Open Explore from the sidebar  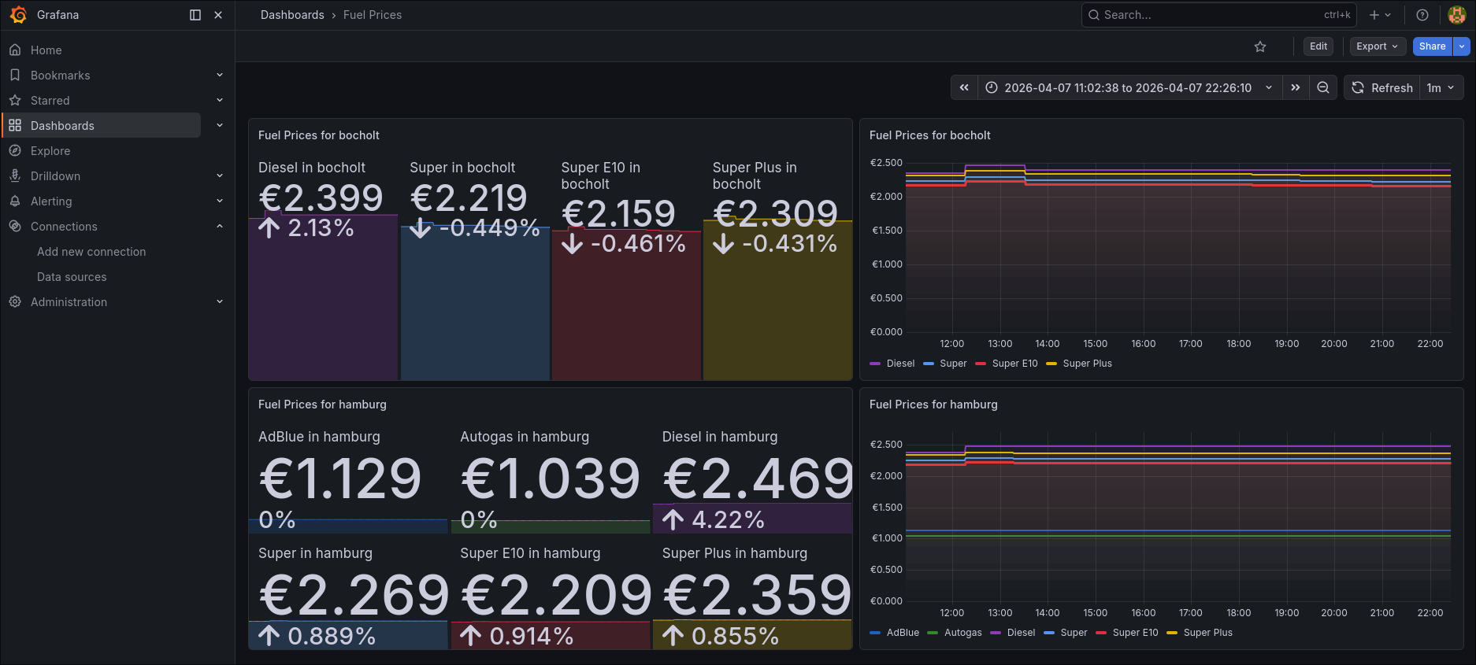[x=50, y=151]
